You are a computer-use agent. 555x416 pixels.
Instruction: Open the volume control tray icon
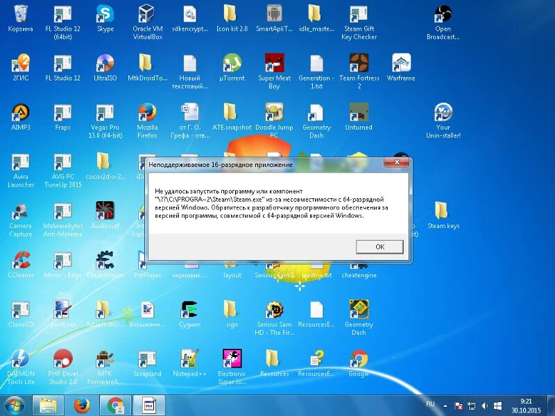tap(484, 406)
